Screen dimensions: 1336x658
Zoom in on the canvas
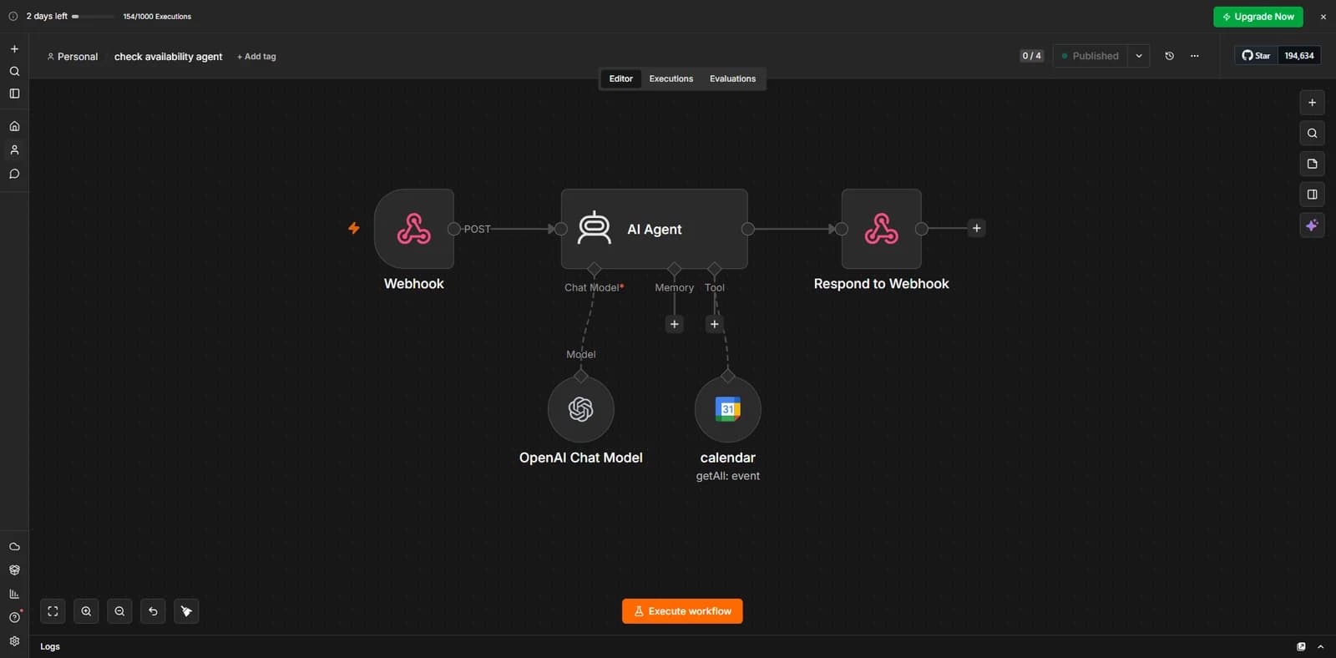[x=86, y=611]
